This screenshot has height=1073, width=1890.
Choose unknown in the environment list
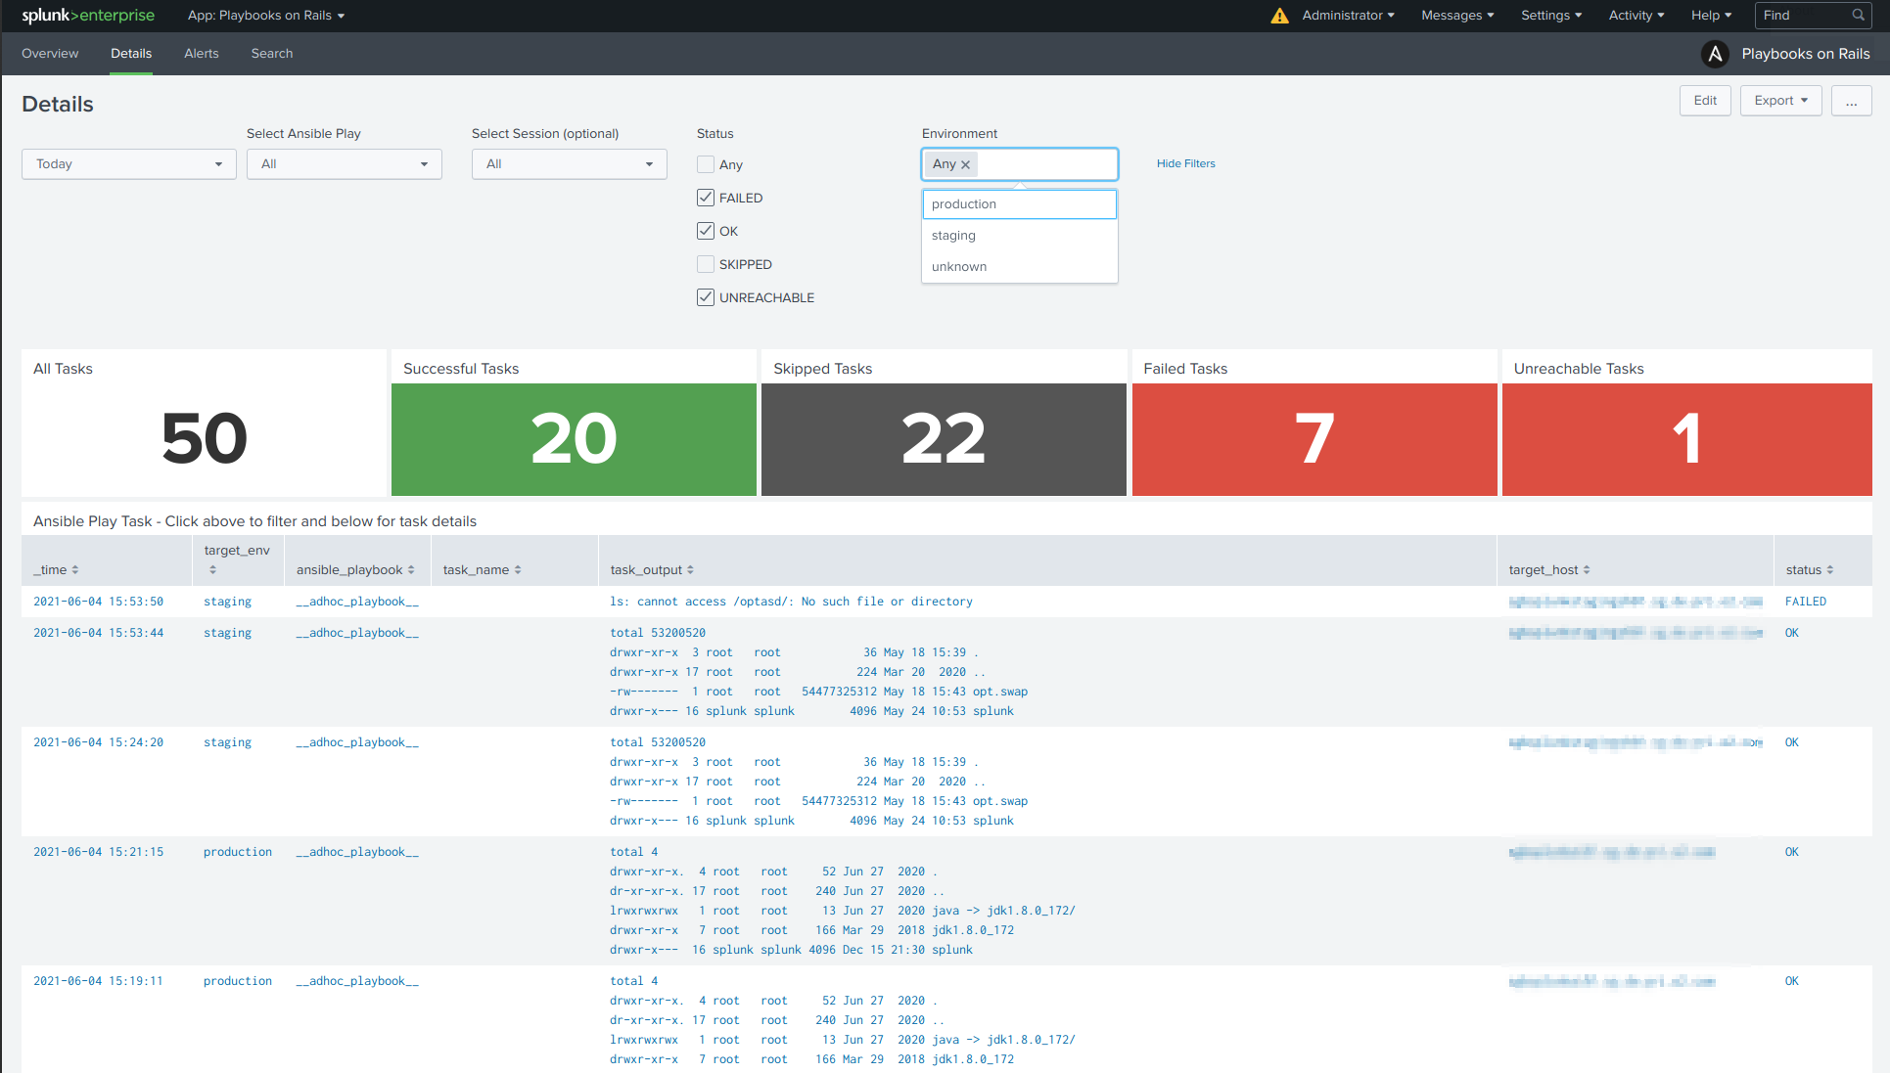point(1019,267)
